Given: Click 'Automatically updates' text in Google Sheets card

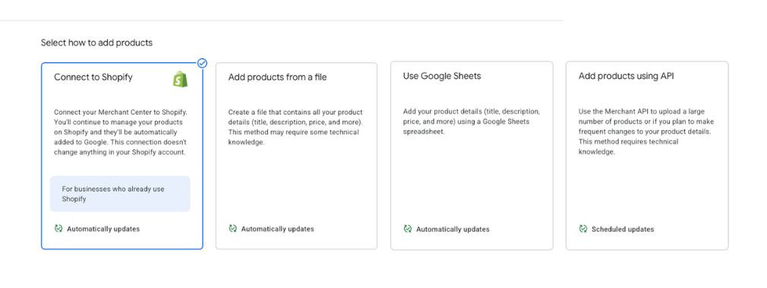Looking at the screenshot, I should [453, 230].
